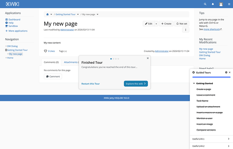The width and height of the screenshot is (233, 149).
Task: Go to home via breadcrumb house icon
Action: click(48, 15)
